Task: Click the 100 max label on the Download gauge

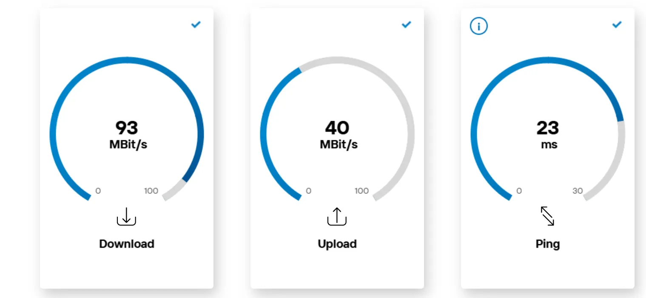Action: [151, 191]
